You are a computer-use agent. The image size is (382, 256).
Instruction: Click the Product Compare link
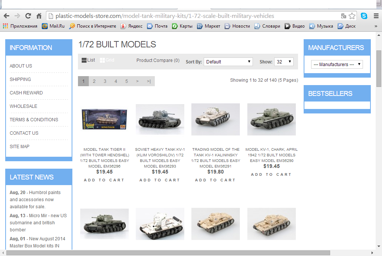click(x=158, y=60)
